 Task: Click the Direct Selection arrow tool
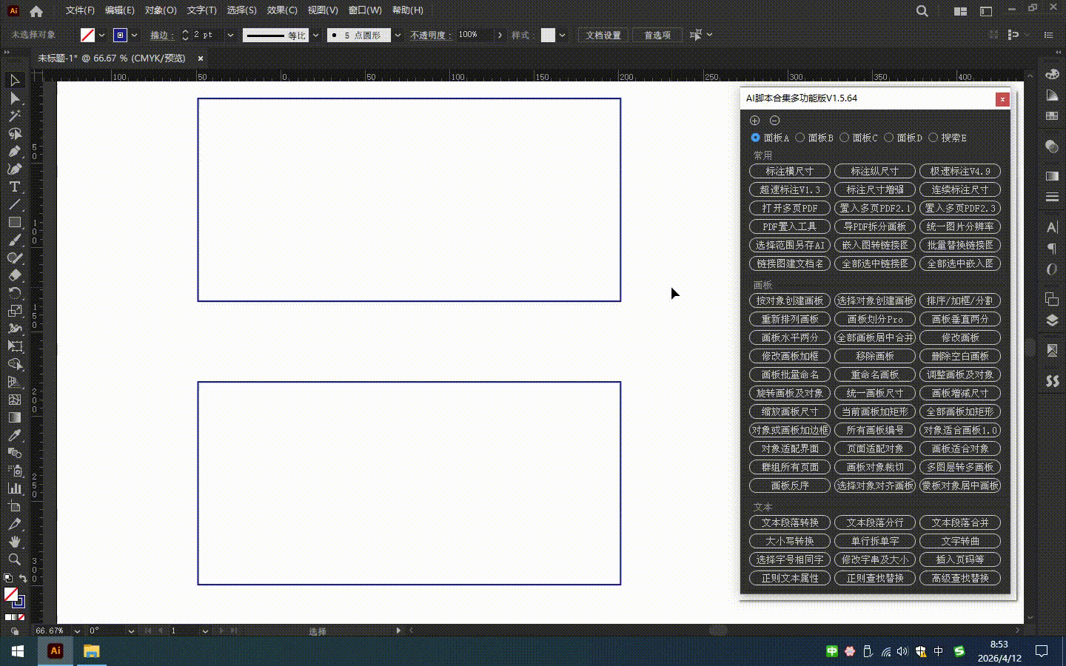14,98
